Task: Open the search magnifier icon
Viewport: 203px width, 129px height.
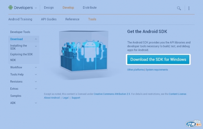Action: click(179, 8)
